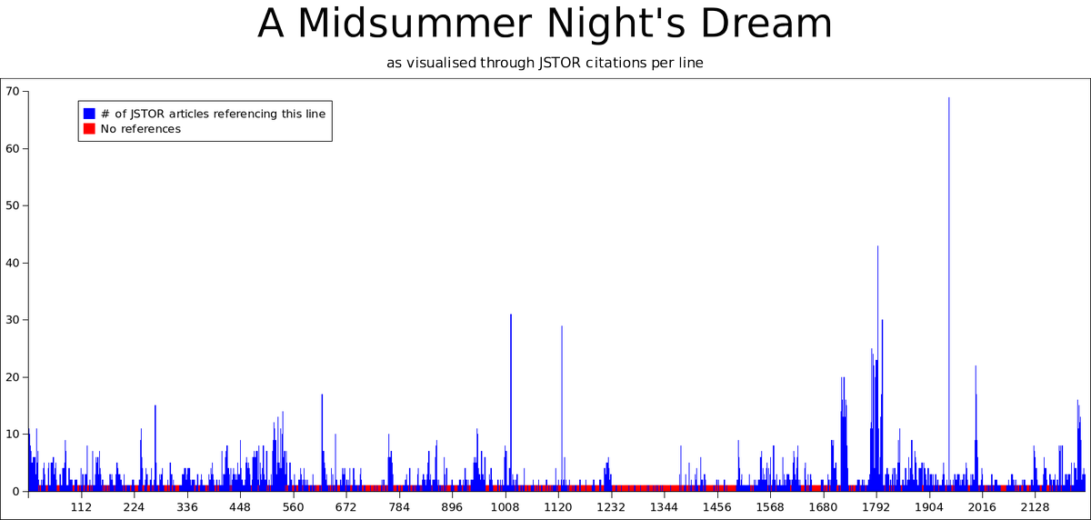Image resolution: width=1091 pixels, height=520 pixels.
Task: Click legend text '# of JSTOR articles referencing this line'
Action: tap(213, 114)
